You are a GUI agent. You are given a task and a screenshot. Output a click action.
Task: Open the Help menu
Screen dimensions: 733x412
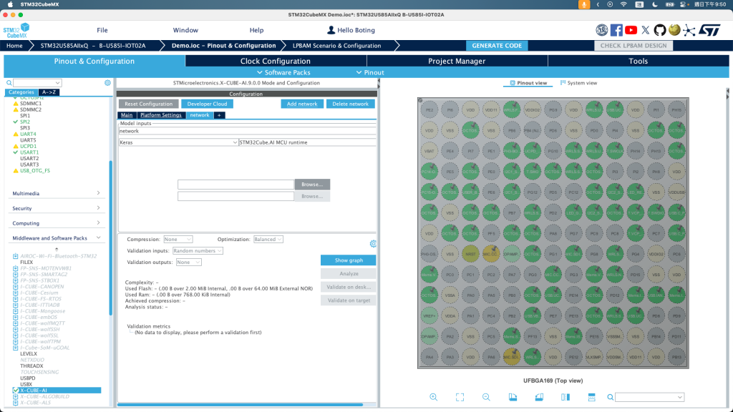coord(257,30)
